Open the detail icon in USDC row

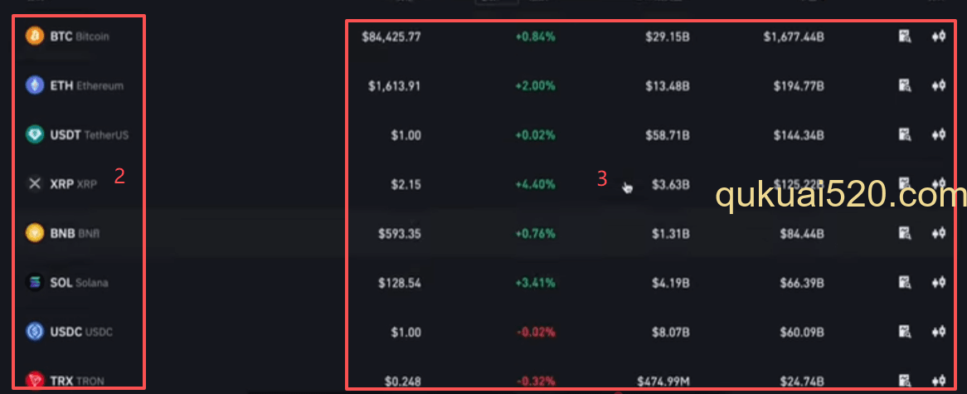905,332
